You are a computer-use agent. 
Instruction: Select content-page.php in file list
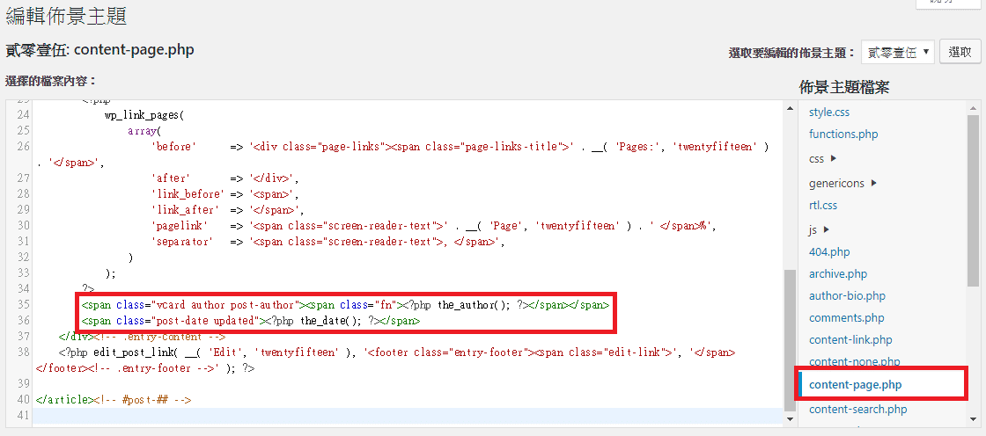tap(855, 385)
